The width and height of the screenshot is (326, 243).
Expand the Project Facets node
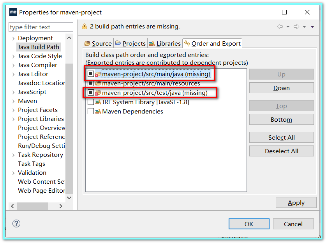pos(13,110)
